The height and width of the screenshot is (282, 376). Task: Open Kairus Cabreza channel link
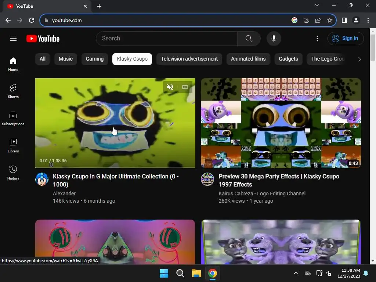tap(262, 194)
